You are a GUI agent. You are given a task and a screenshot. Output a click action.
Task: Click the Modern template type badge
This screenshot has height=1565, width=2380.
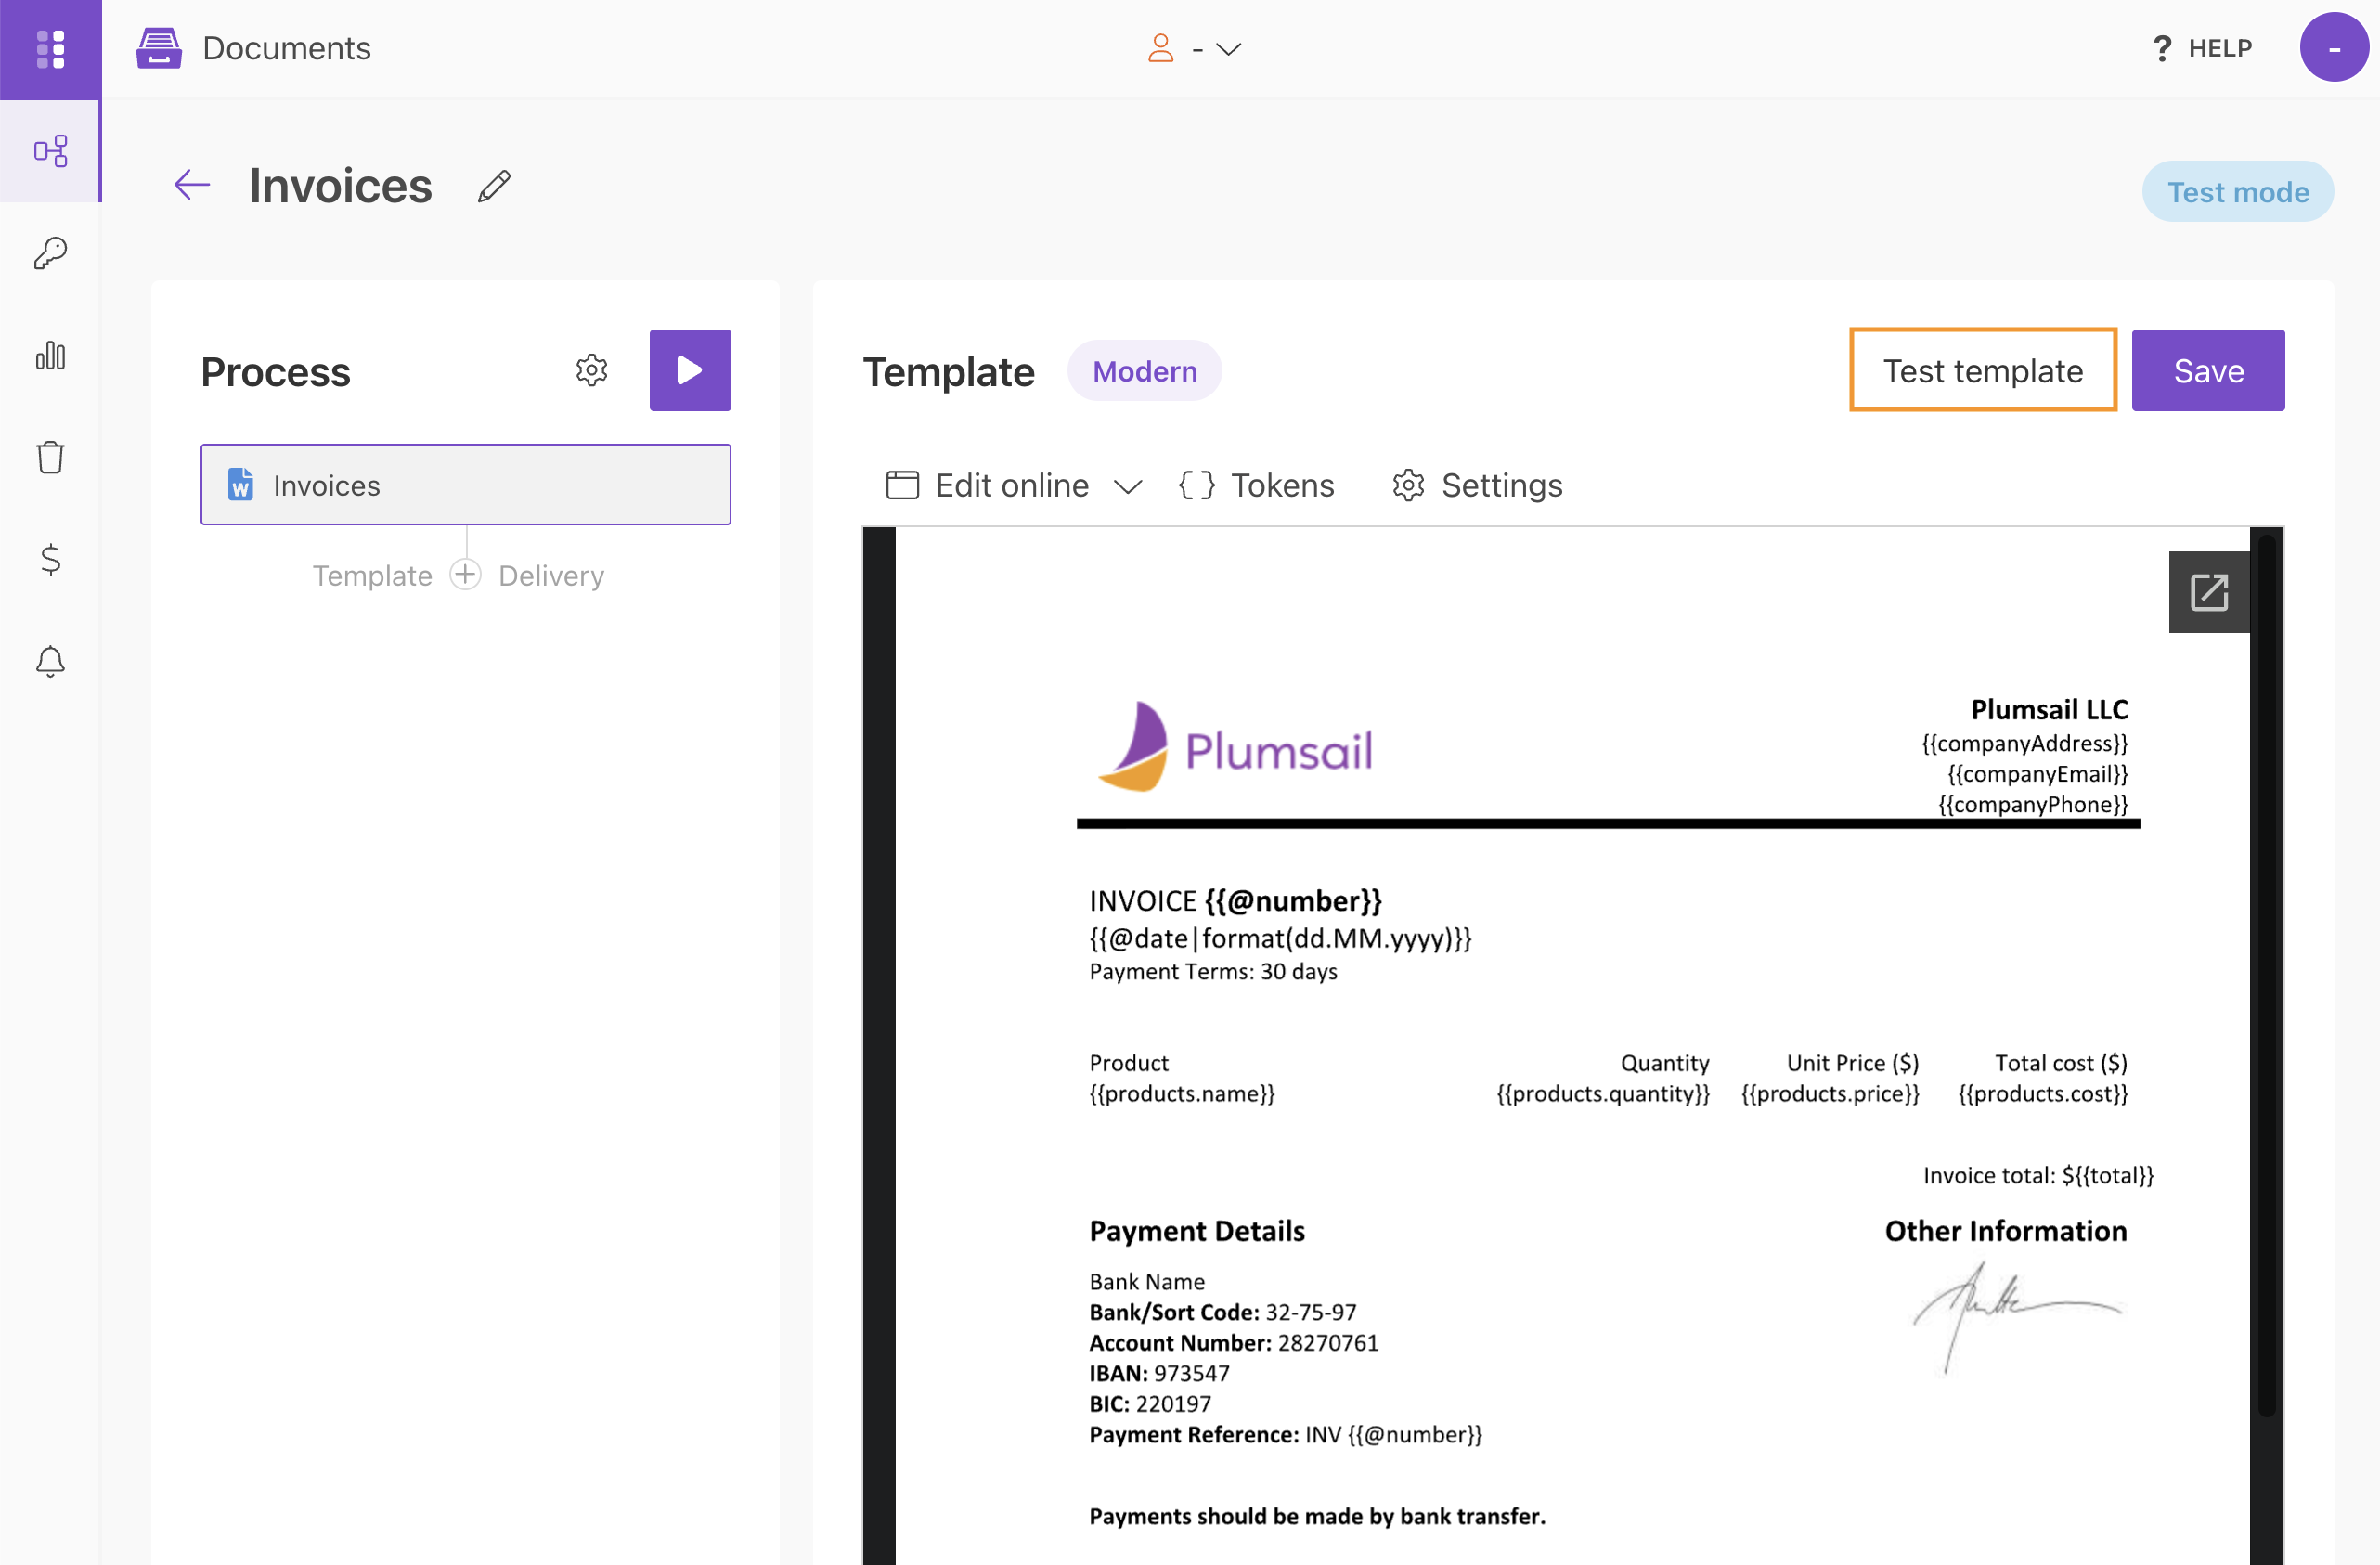pyautogui.click(x=1145, y=371)
